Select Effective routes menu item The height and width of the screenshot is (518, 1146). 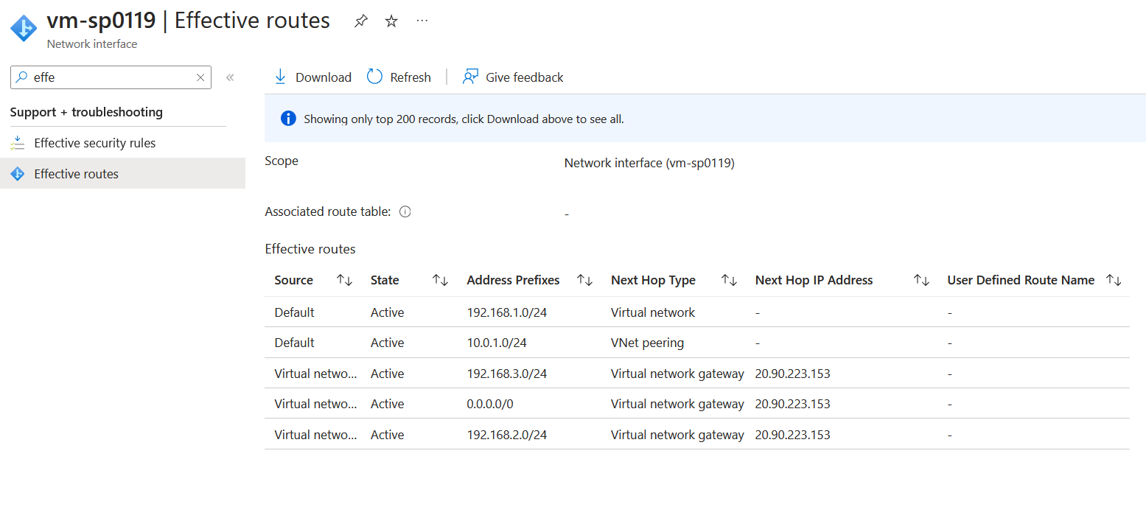76,174
